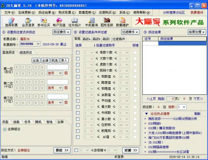Open the 结果处理 dropdown
This screenshot has width=208, height=160.
[197, 32]
